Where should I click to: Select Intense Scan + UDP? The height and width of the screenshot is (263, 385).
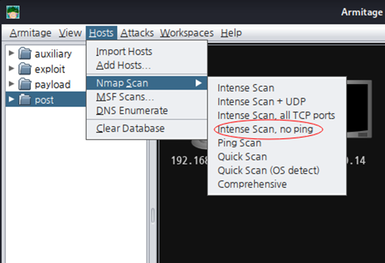point(277,101)
